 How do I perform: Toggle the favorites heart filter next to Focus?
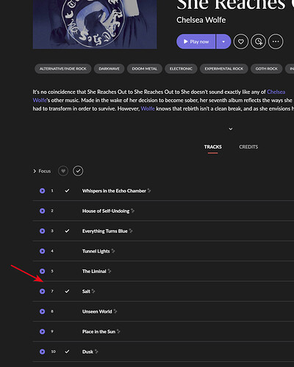(x=63, y=171)
